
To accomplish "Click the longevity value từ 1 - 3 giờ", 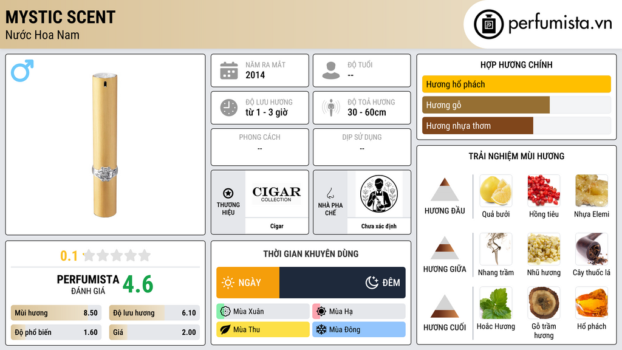I will 267,112.
